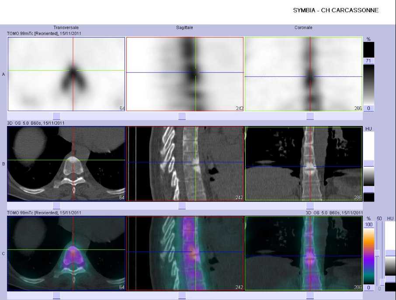Click slice slider handle under row C sagittal view

[182, 296]
